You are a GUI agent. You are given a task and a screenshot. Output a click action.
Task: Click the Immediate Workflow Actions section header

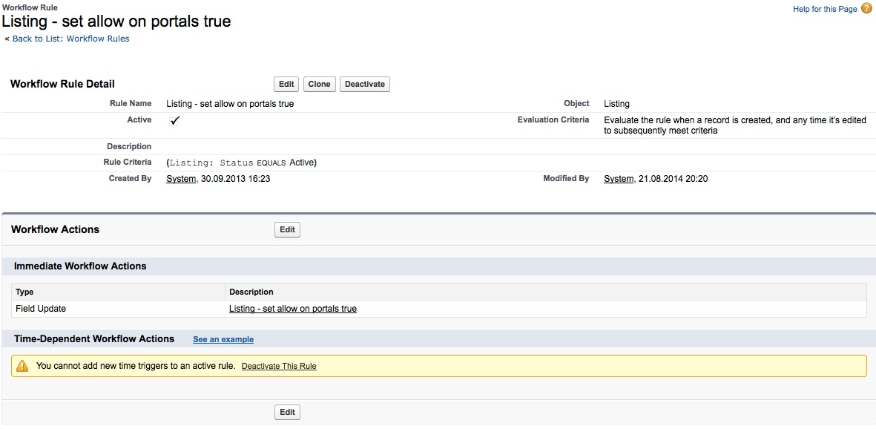(79, 266)
